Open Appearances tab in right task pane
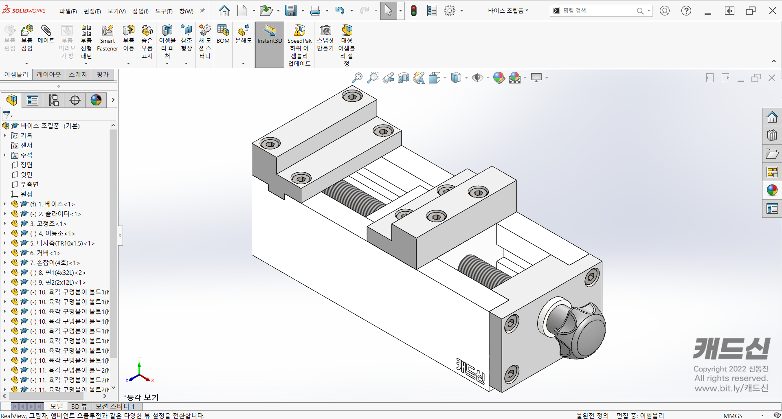782x419 pixels. click(772, 190)
